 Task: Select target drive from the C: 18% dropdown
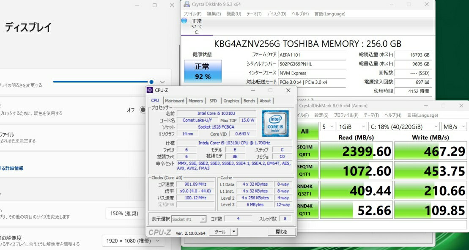pos(404,126)
